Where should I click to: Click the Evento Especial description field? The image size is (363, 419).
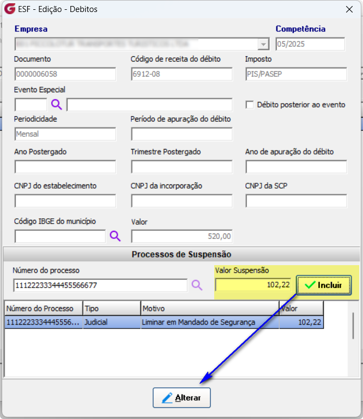[149, 105]
